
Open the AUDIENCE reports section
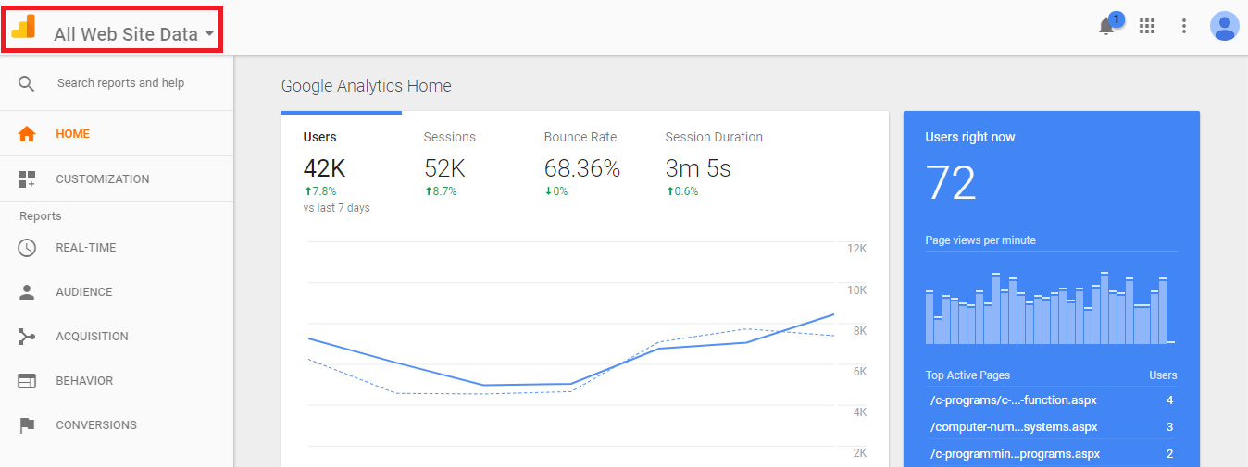[x=84, y=292]
